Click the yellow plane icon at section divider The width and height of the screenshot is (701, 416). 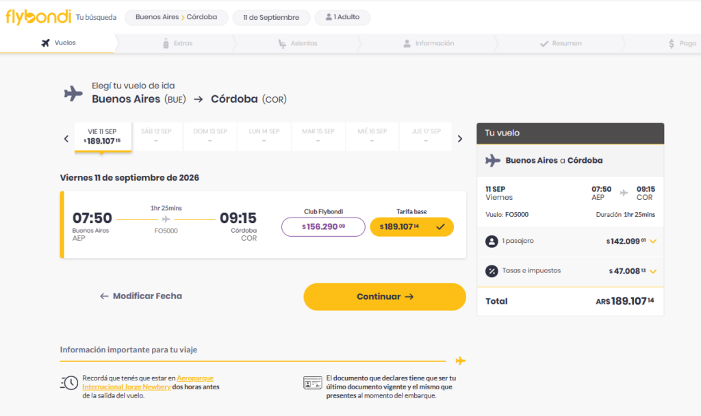[x=461, y=361]
